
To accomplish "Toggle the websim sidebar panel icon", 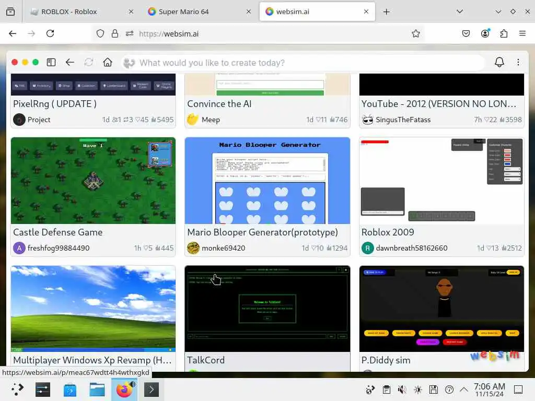I will pos(51,62).
